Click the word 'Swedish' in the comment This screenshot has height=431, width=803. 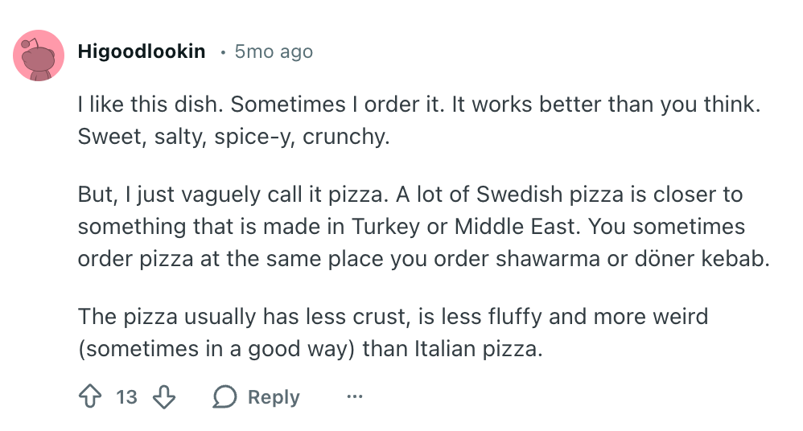[524, 195]
